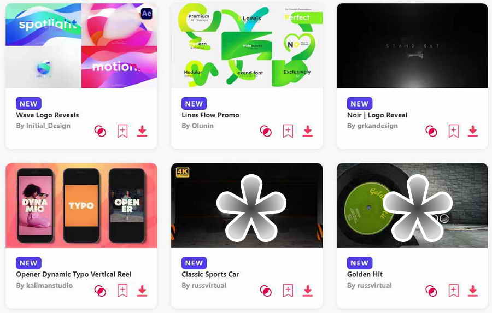Bookmark the Wave Logo Reveals item

pyautogui.click(x=122, y=131)
